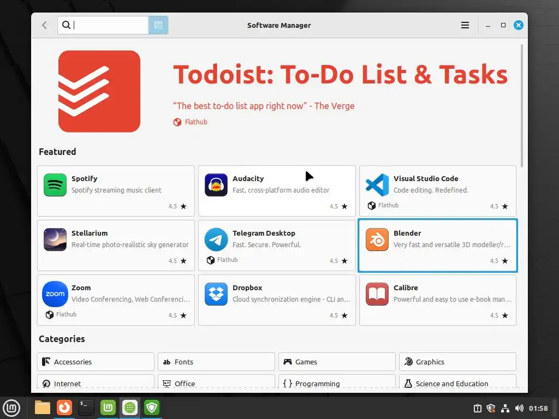This screenshot has height=419, width=559.
Task: Open the Visual Studio Code icon
Action: (x=377, y=185)
